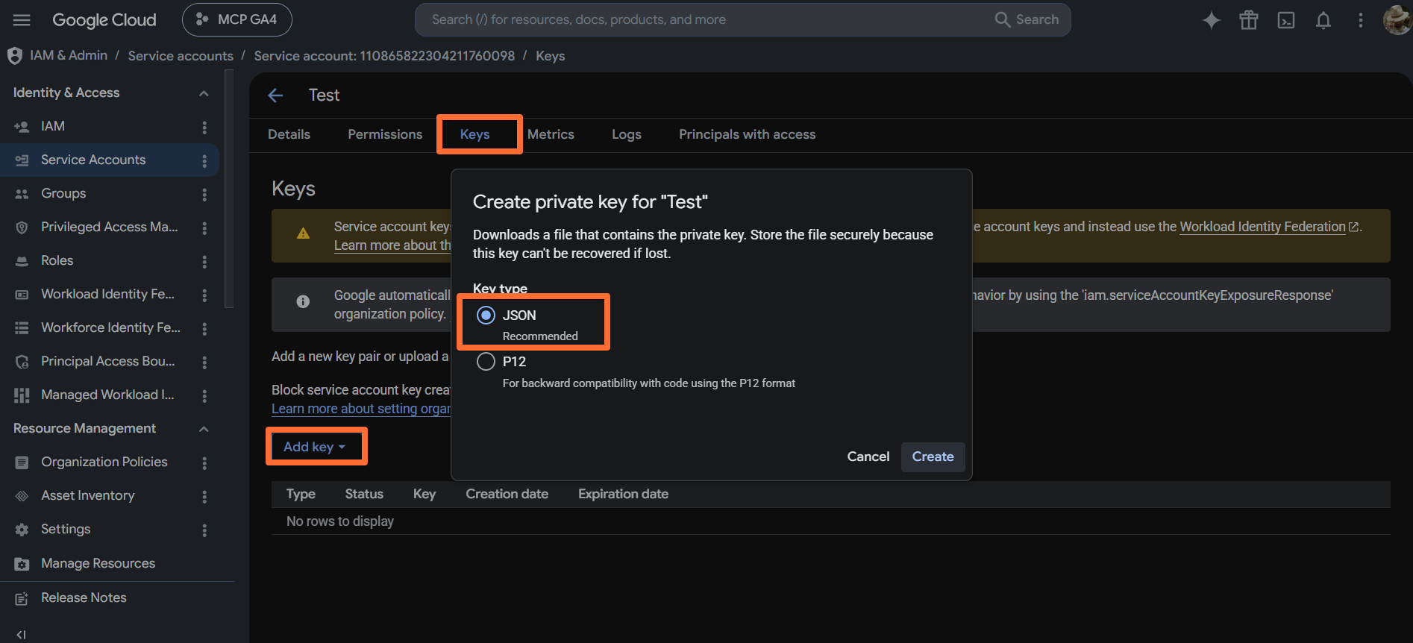Select the JSON key type radio button
This screenshot has height=643, width=1413.
click(x=486, y=316)
